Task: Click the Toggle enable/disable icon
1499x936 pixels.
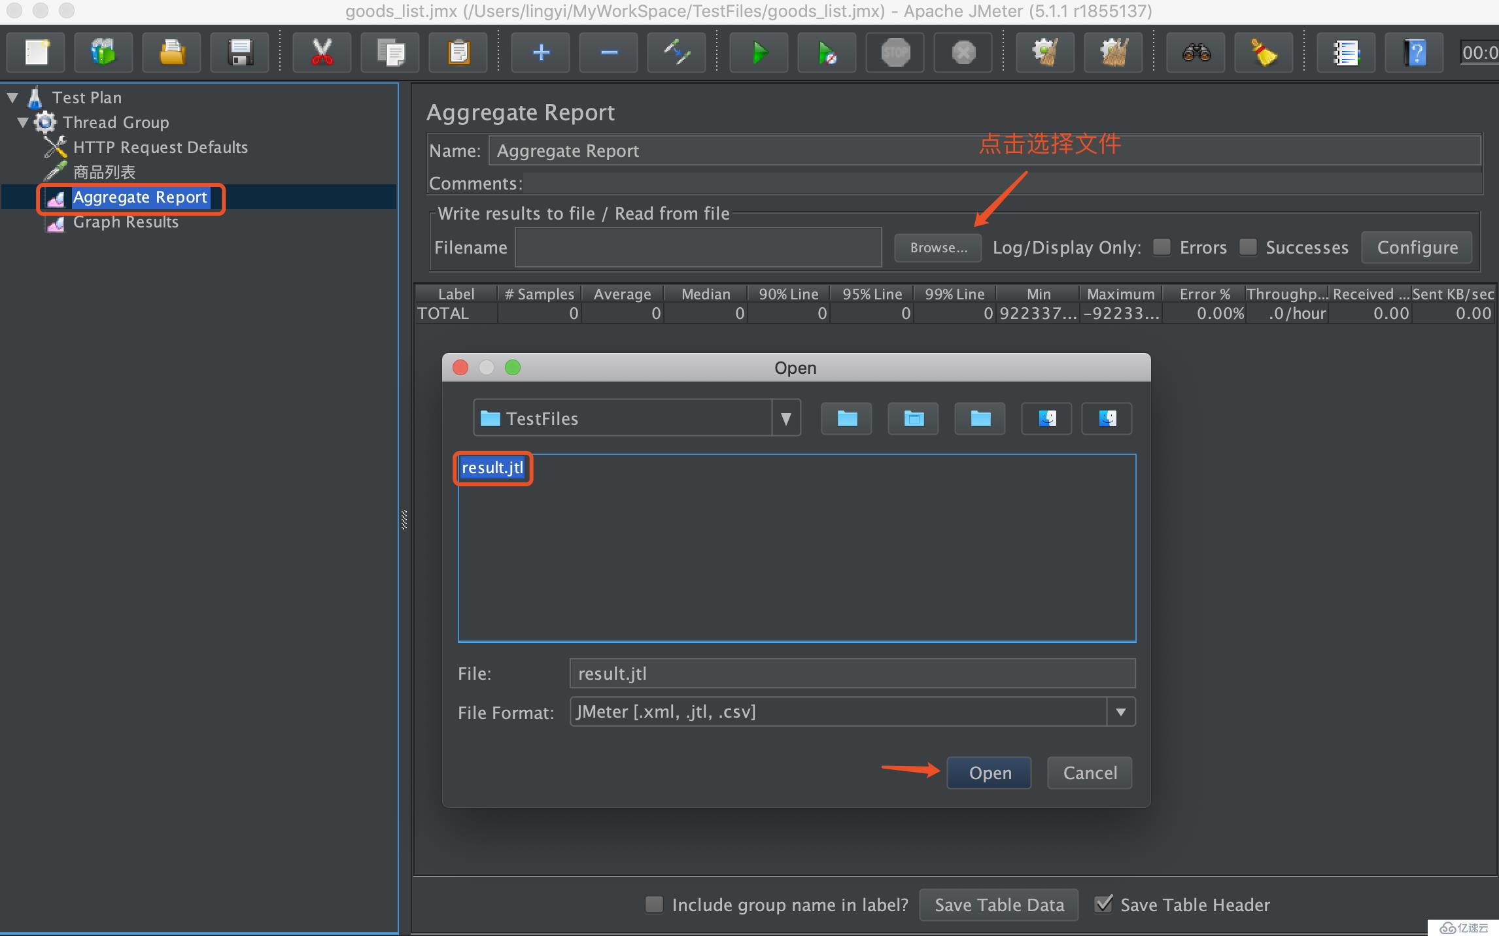Action: (x=677, y=52)
